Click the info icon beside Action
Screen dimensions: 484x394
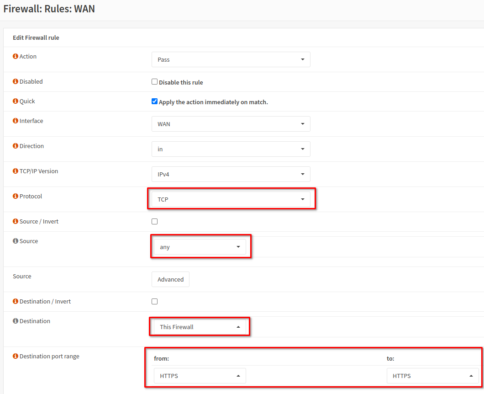tap(16, 57)
